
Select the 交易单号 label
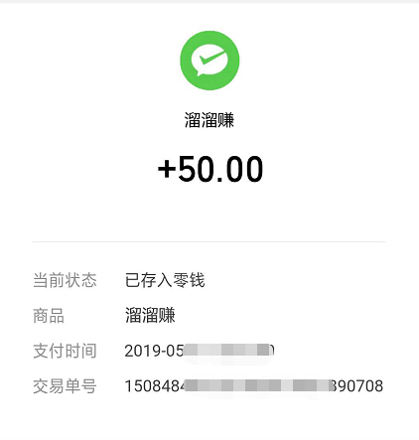tap(65, 386)
